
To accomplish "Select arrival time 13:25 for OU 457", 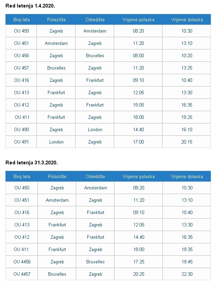I will (187, 68).
